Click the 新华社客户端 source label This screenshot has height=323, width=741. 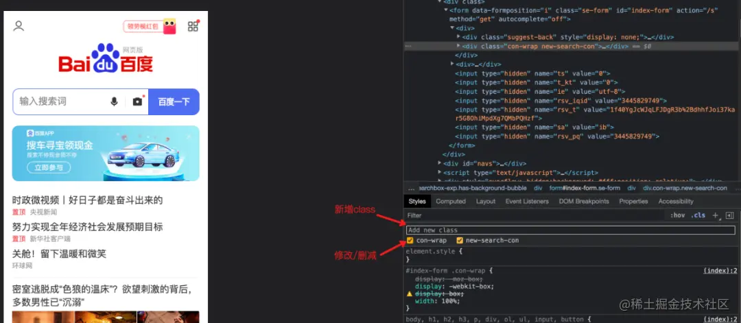50,239
